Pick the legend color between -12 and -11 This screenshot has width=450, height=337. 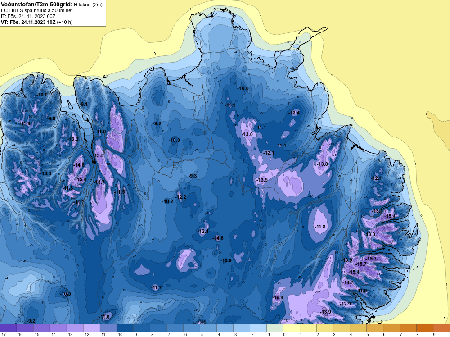point(91,328)
